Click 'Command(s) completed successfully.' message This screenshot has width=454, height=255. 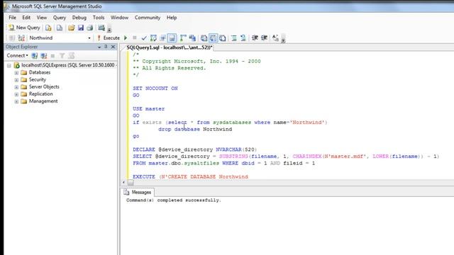click(173, 200)
